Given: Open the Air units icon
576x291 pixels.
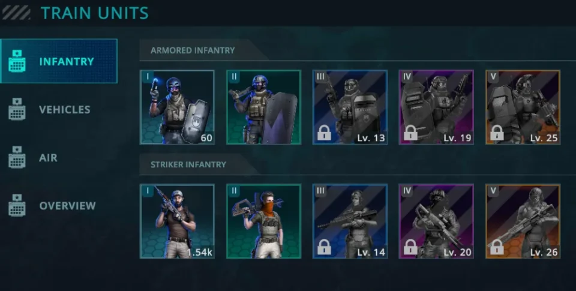Looking at the screenshot, I should coord(17,157).
